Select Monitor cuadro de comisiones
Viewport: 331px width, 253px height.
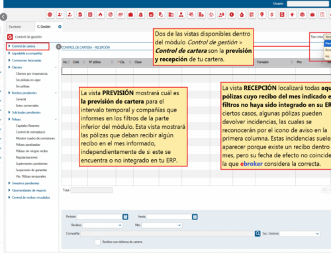35,138
